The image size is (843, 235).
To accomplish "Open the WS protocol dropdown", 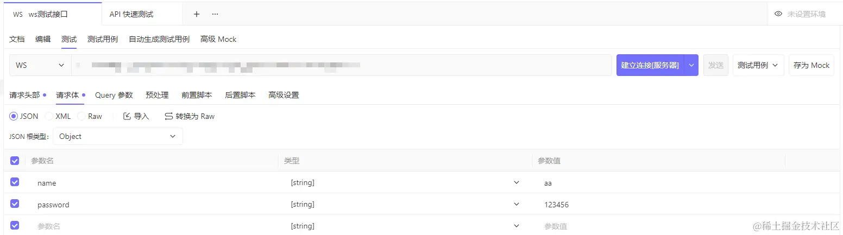I will (40, 65).
